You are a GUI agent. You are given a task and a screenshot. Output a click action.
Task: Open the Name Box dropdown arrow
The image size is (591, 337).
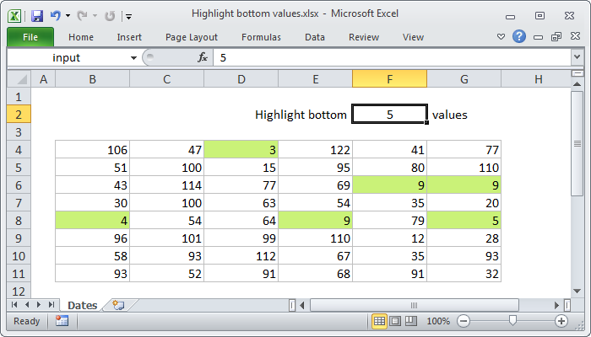coord(133,57)
